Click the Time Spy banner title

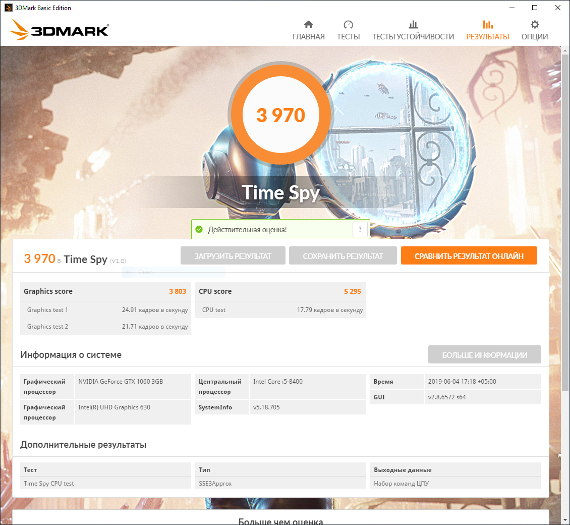[280, 192]
